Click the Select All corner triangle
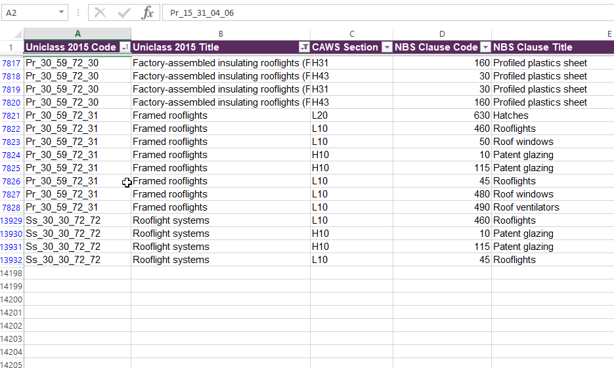The width and height of the screenshot is (614, 368). pos(17,34)
